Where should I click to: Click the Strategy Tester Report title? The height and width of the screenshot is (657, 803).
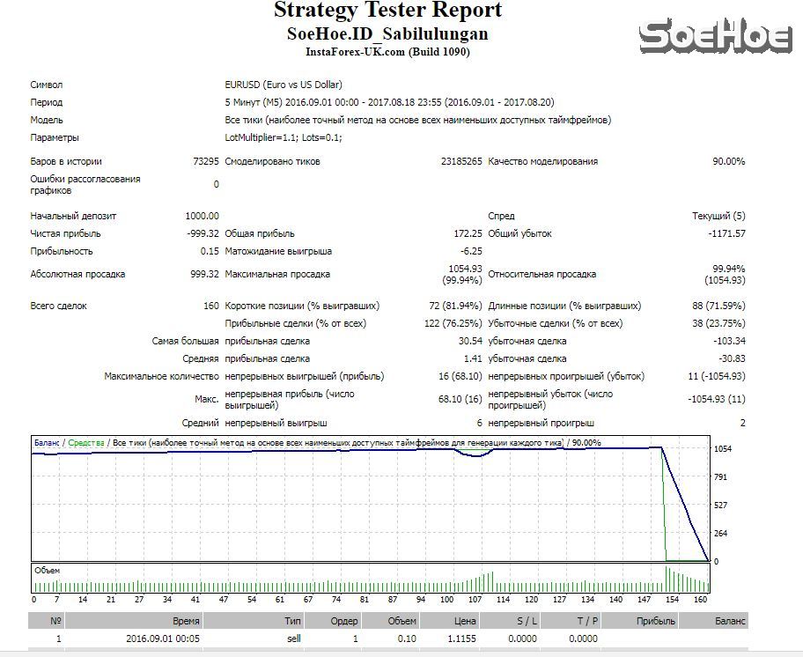pos(387,11)
